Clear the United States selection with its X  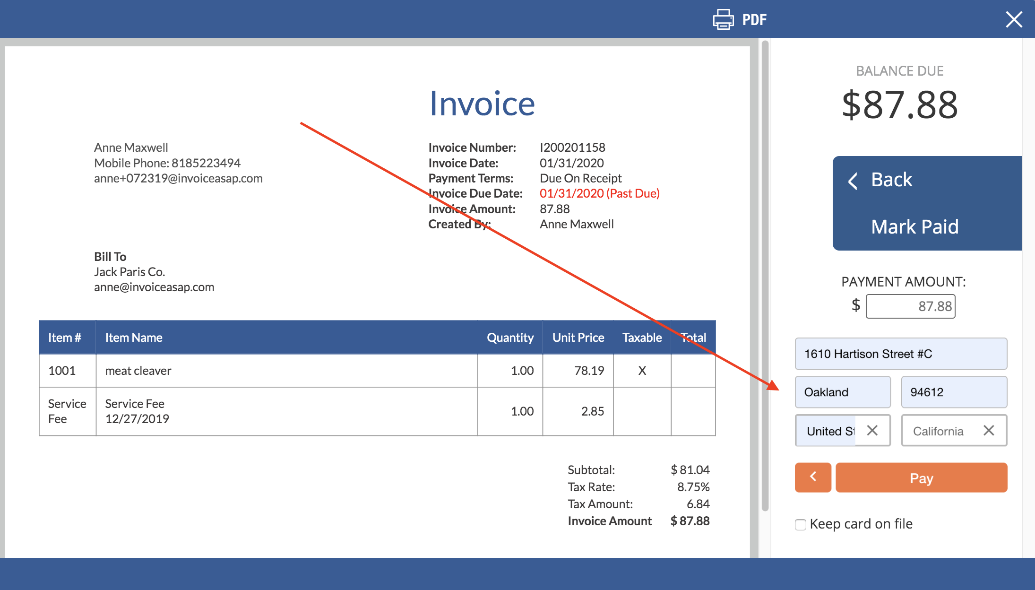coord(872,430)
